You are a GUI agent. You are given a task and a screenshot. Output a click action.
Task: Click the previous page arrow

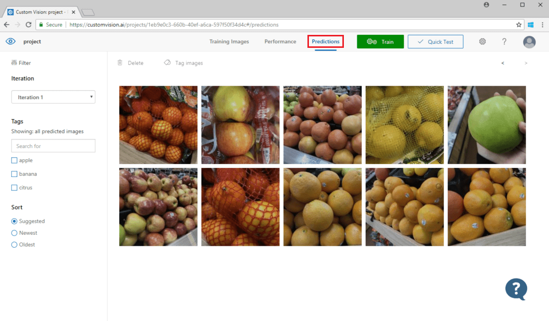pos(503,63)
